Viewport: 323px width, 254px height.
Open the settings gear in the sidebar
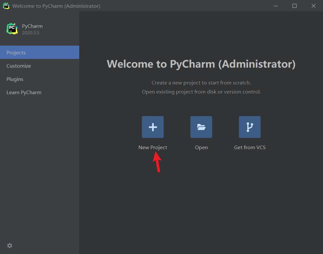tap(10, 246)
